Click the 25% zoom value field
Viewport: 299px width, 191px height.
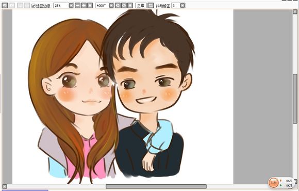point(61,6)
